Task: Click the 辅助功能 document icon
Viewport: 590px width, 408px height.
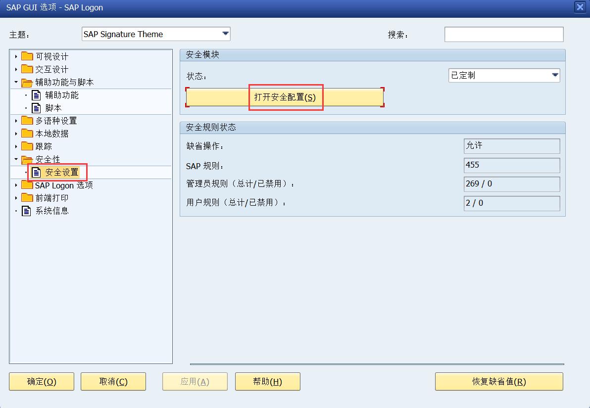Action: (37, 95)
